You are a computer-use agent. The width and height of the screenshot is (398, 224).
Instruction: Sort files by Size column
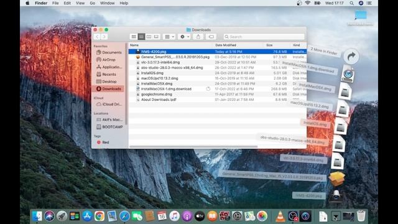tap(269, 45)
